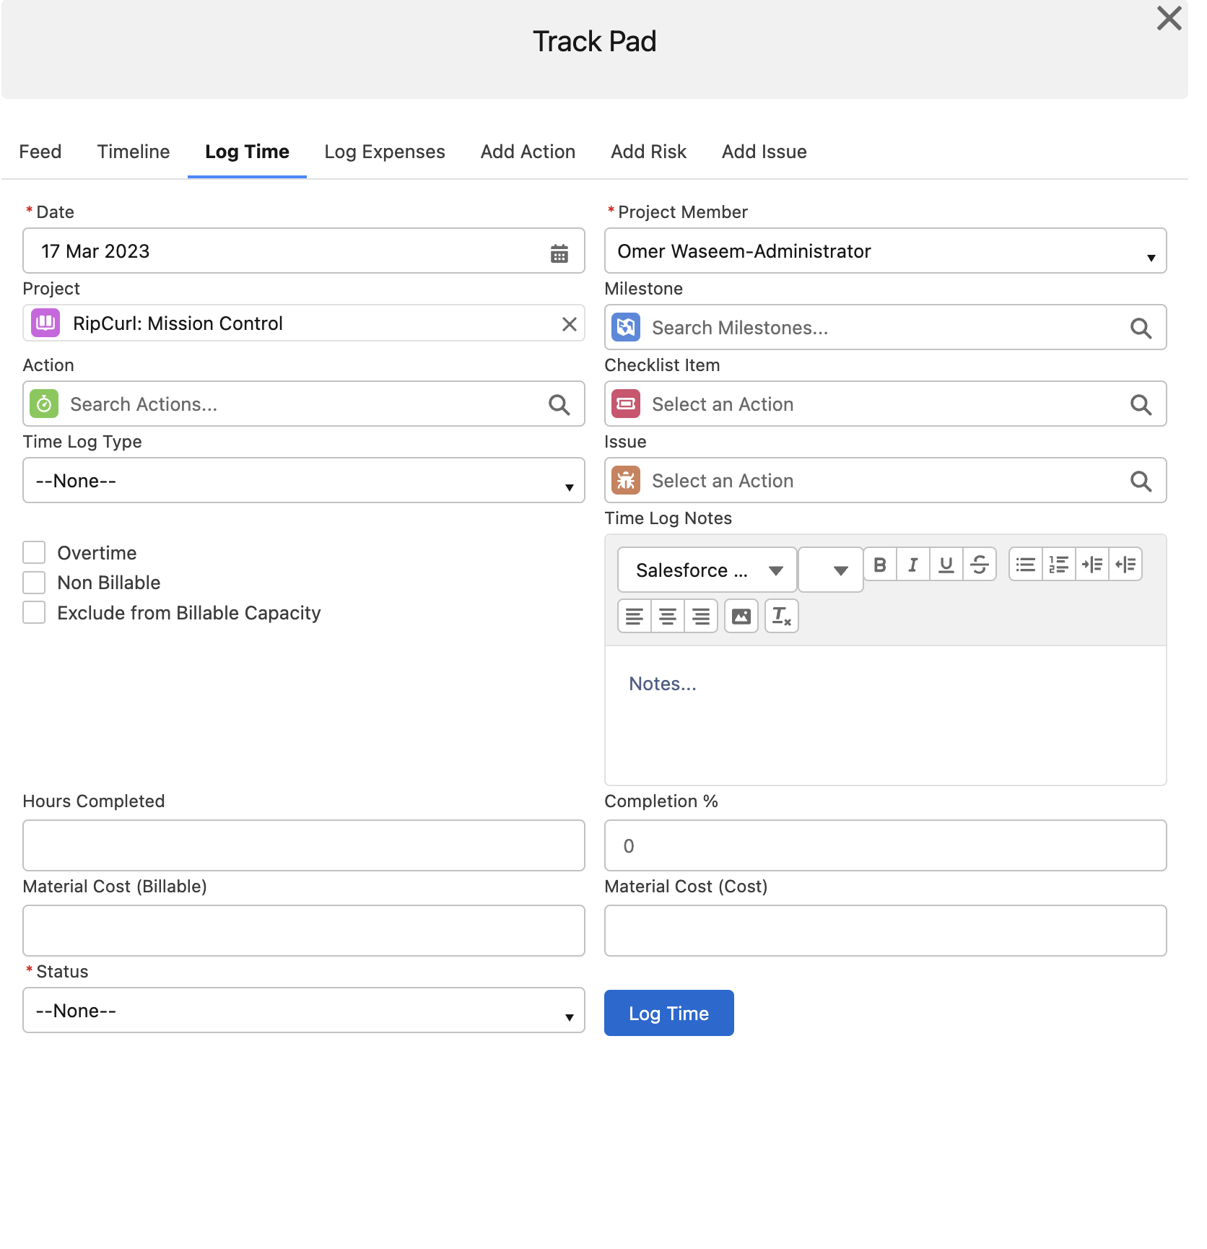The image size is (1207, 1249).
Task: Apply strikethrough formatting in notes toolbar
Action: [979, 565]
